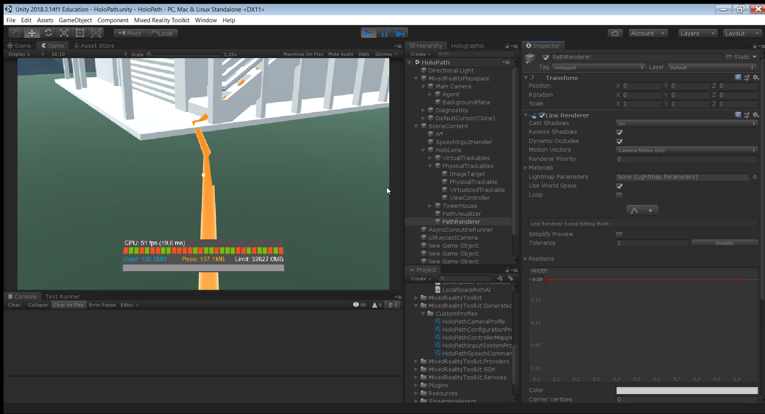
Task: Click the Step frame button
Action: pyautogui.click(x=400, y=33)
